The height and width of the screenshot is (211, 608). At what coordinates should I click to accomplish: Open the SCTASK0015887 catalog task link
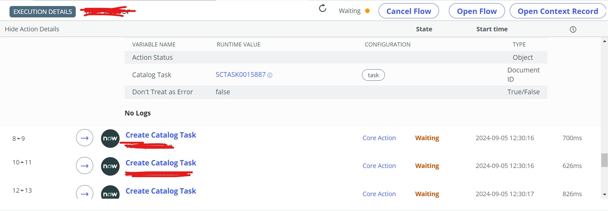click(241, 75)
